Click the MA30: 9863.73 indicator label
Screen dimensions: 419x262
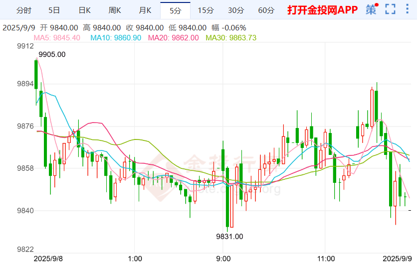tap(231, 38)
